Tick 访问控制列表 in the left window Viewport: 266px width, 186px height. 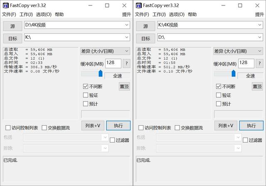[x=8, y=128]
